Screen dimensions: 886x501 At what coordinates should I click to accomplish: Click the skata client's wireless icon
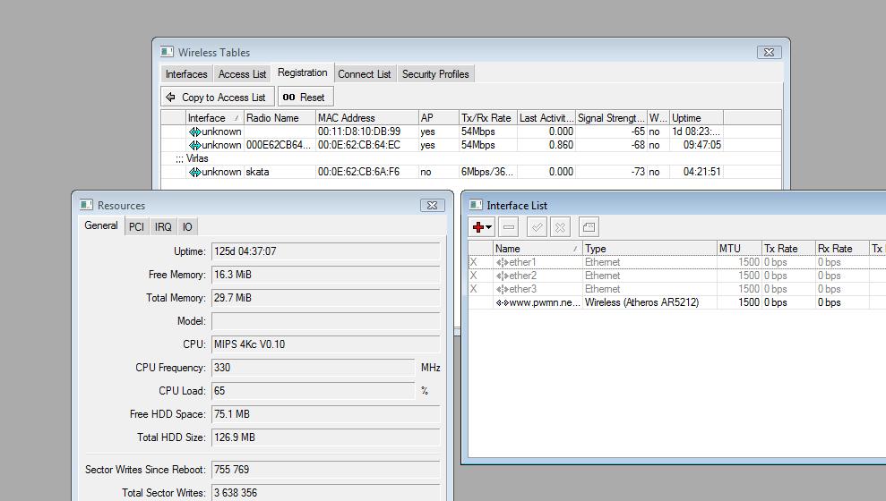194,172
